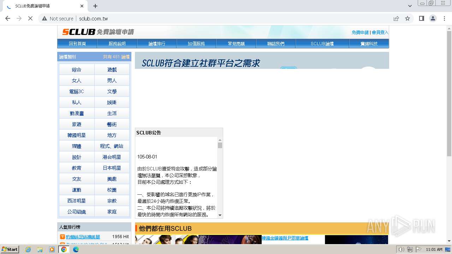Launch Internet Explorer from the taskbar
452x254 pixels.
coord(28,249)
